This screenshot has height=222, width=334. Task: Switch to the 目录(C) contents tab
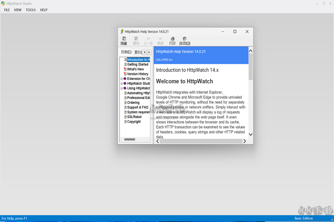coord(126,52)
